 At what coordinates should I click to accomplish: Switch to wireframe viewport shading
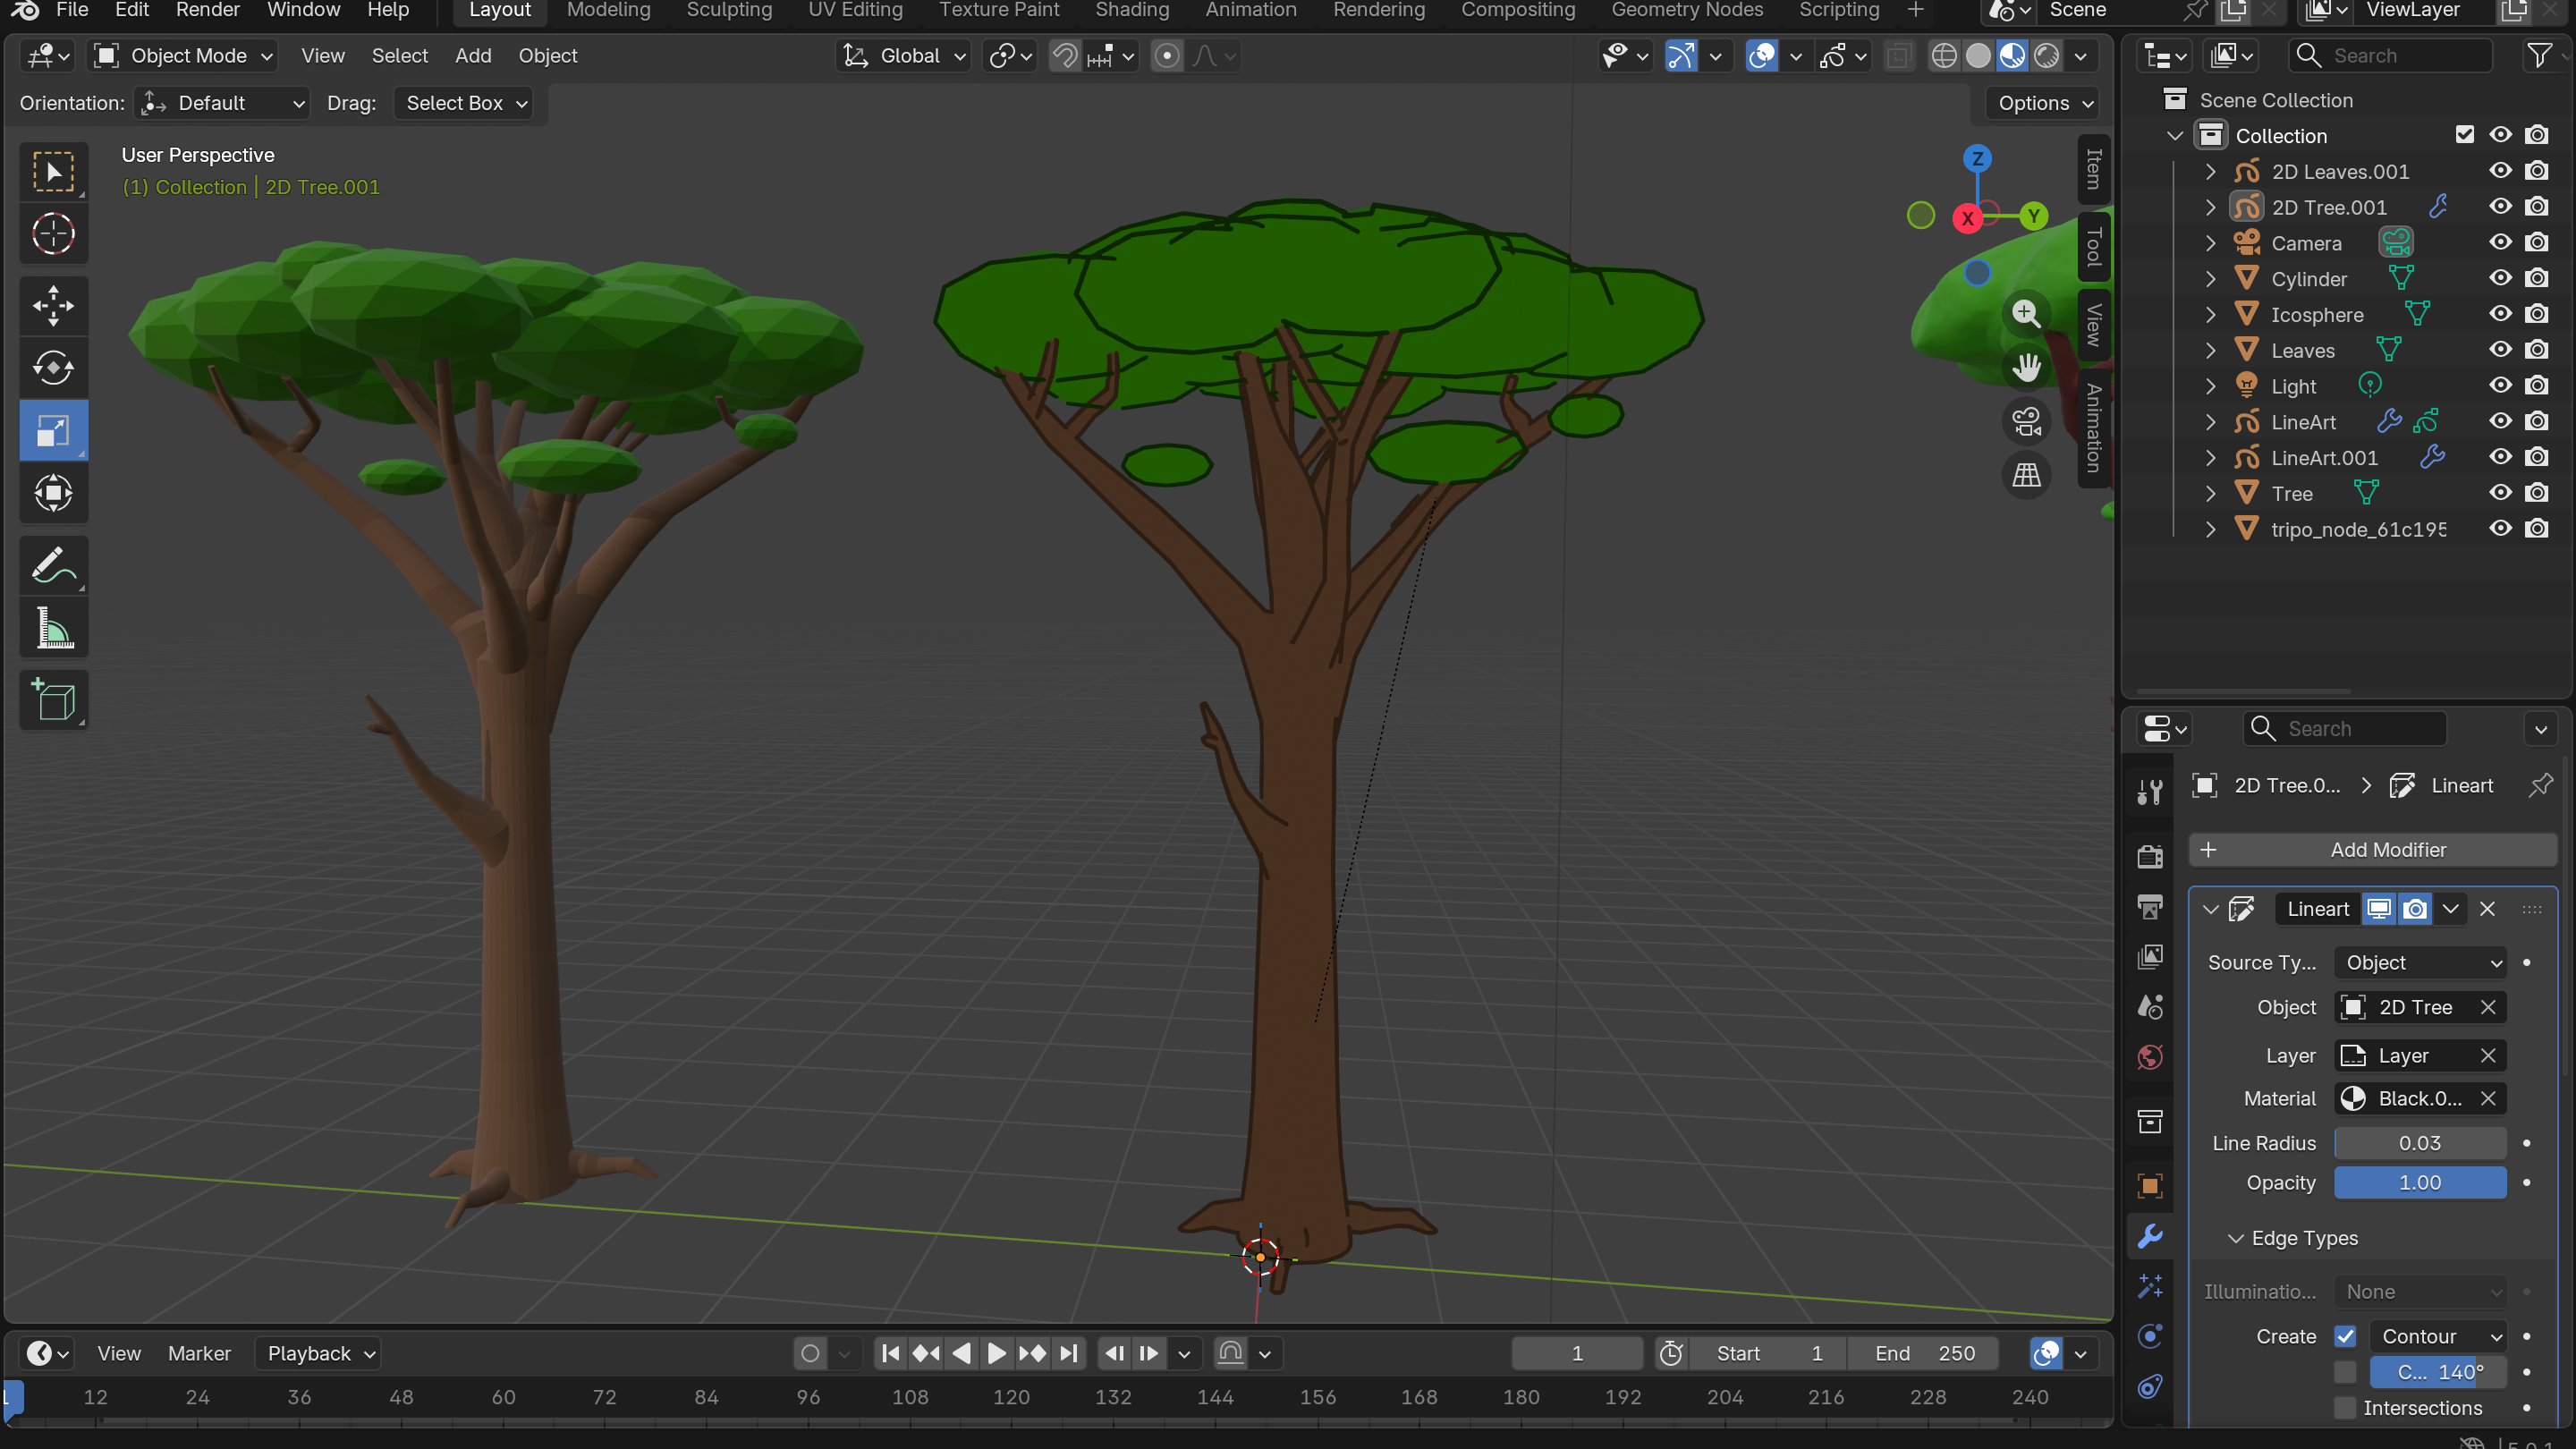coord(1943,56)
